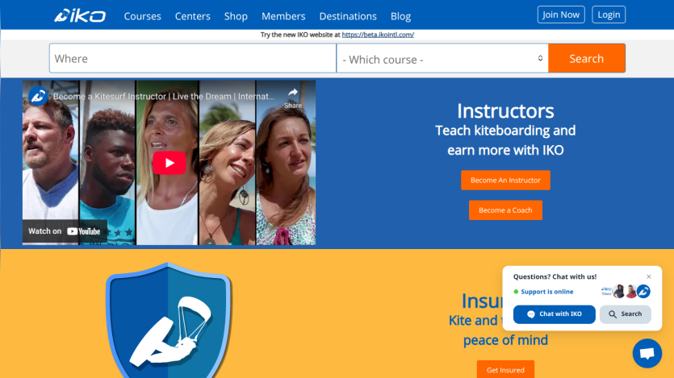Click the video title text
The height and width of the screenshot is (378, 674).
[x=164, y=97]
